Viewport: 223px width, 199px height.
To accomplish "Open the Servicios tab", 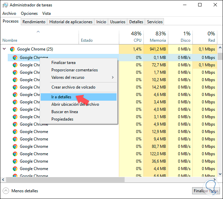I will click(x=155, y=22).
